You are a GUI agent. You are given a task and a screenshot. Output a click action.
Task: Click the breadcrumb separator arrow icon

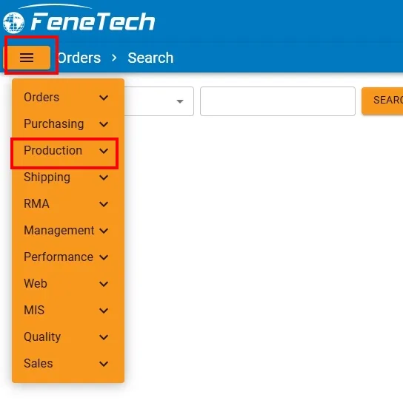pyautogui.click(x=114, y=58)
